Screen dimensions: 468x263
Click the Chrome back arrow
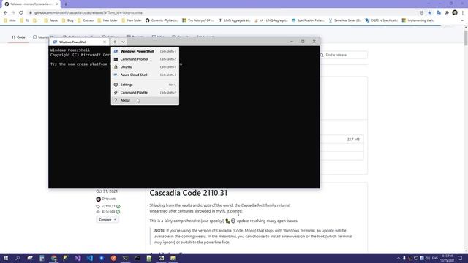(x=5, y=12)
